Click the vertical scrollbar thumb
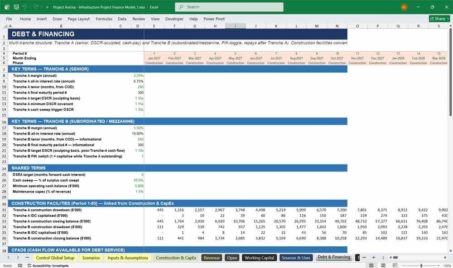This screenshot has height=268, width=453. (450, 73)
